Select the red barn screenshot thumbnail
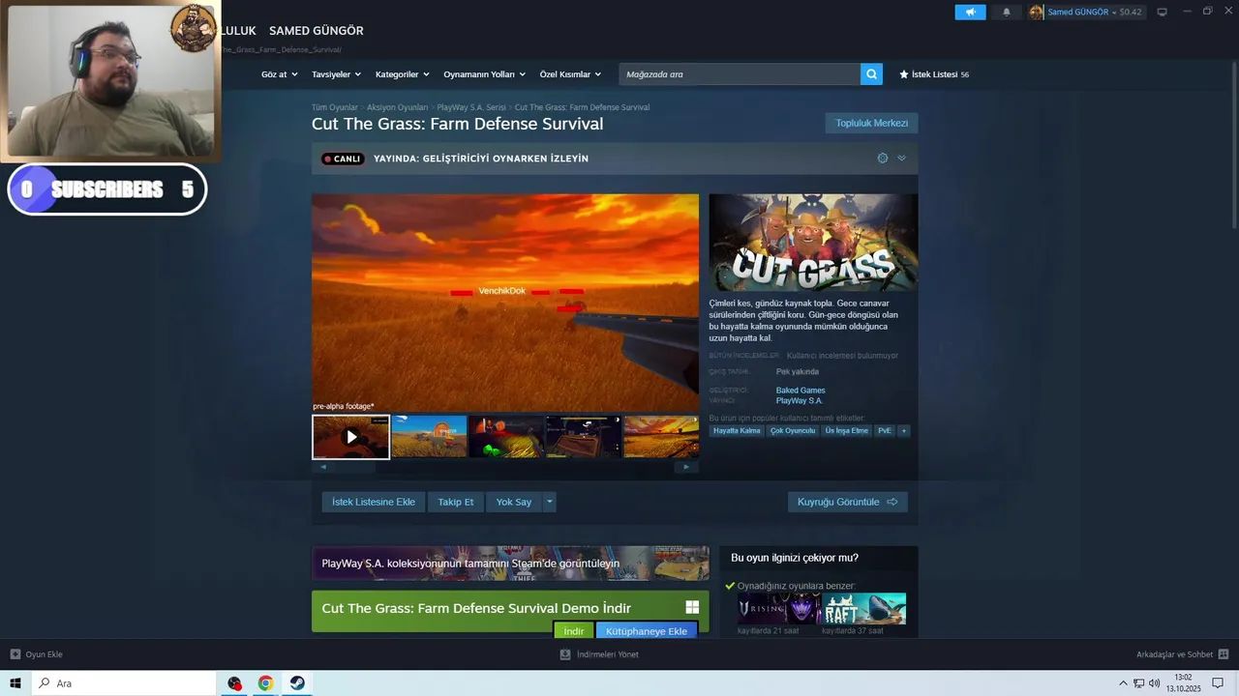Screen dimensions: 1239x696 pyautogui.click(x=429, y=437)
